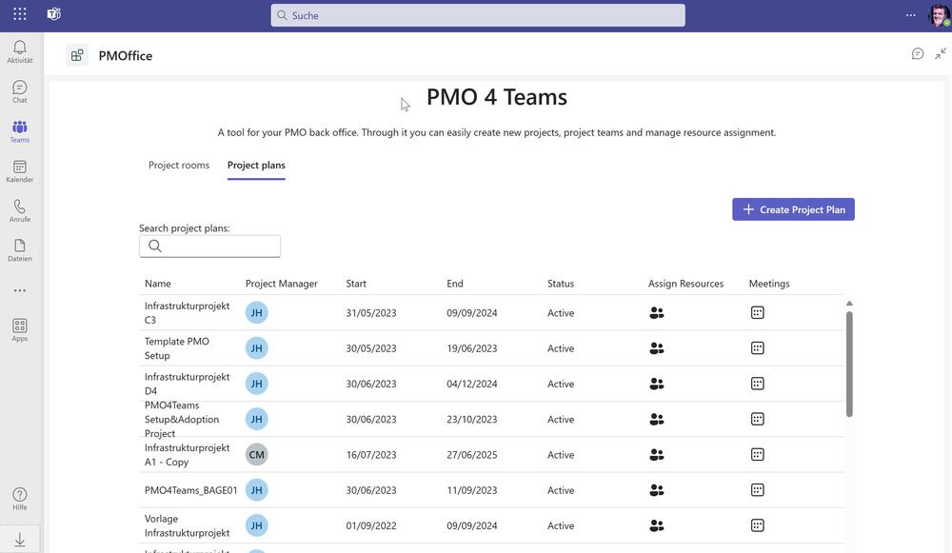952x553 pixels.
Task: Collapse the tab view using arrows icon
Action: point(941,54)
